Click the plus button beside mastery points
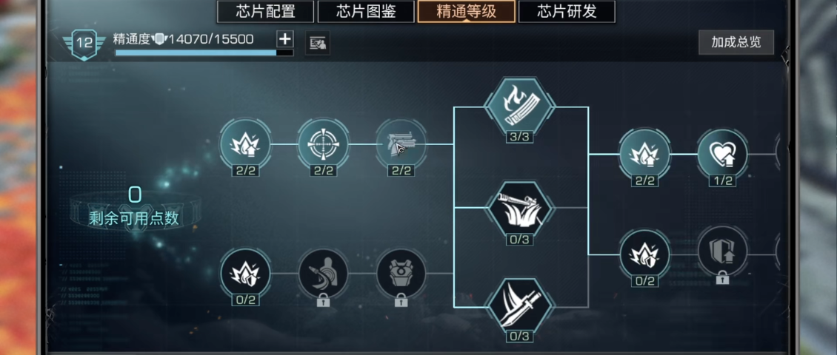This screenshot has width=837, height=355. click(x=285, y=39)
